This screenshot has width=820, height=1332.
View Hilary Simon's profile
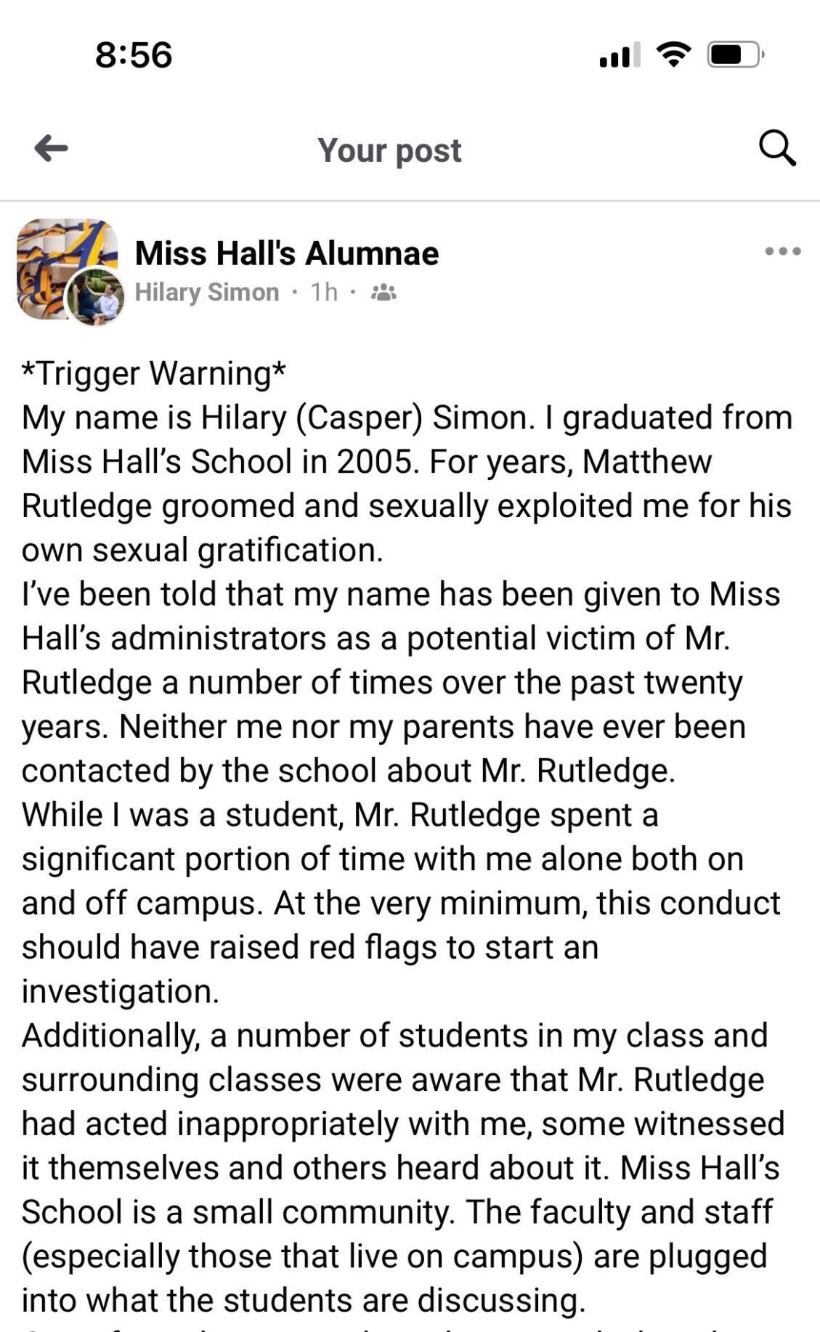(x=207, y=291)
